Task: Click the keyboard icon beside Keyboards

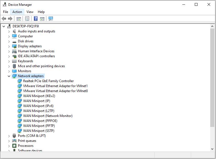Action: point(14,61)
